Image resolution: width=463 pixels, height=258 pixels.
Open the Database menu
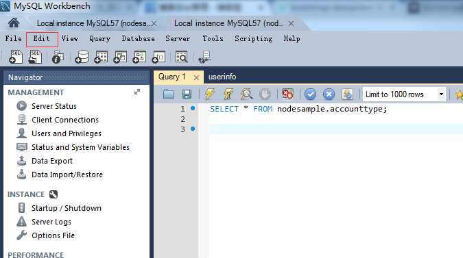pos(138,38)
